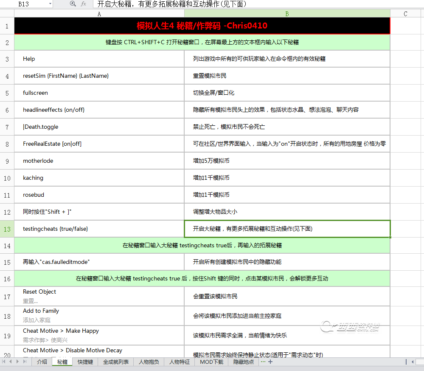Select the cell 切换全屏/窗口化

pos(287,93)
